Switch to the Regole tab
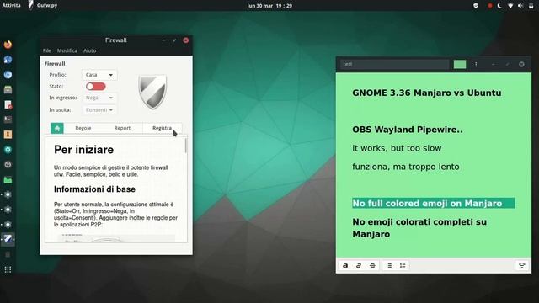 pyautogui.click(x=83, y=128)
